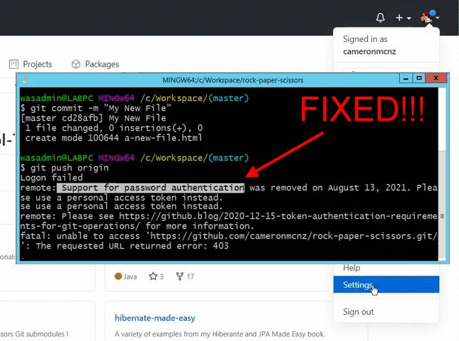Open the user avatar menu
The height and width of the screenshot is (341, 459).
429,18
